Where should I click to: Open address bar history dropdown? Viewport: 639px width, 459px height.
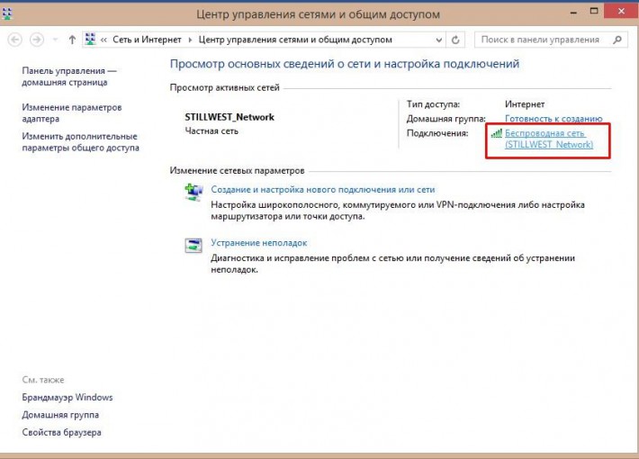click(x=439, y=40)
